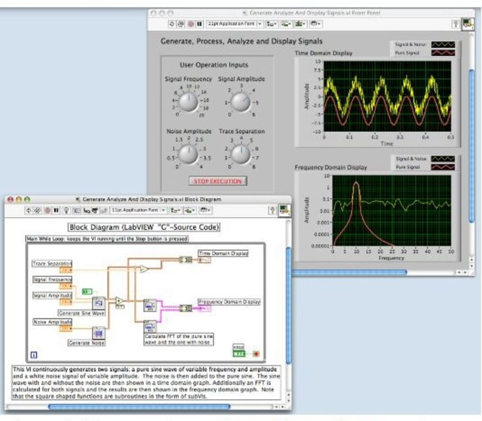
Task: Open Reorder menu in Block Diagram toolbar
Action: 205,210
